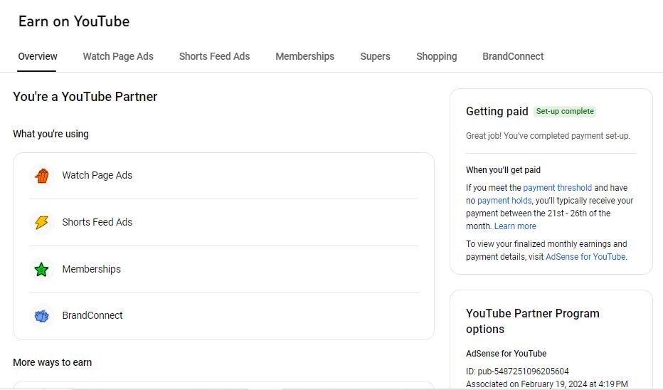The image size is (663, 390).
Task: Switch to the BrandConnect tab
Action: (x=513, y=56)
